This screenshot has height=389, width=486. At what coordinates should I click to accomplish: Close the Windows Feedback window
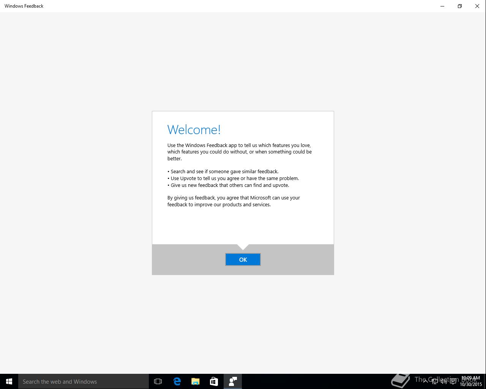coord(477,6)
